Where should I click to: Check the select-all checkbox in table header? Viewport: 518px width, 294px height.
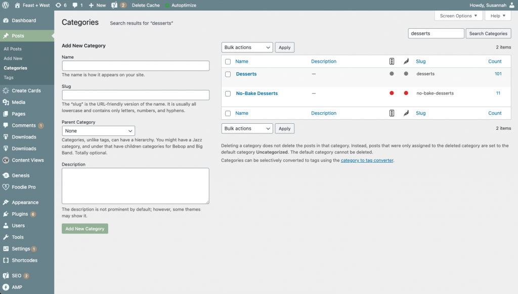(227, 61)
